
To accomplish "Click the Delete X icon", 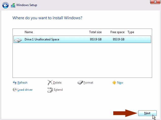I will [50, 83].
